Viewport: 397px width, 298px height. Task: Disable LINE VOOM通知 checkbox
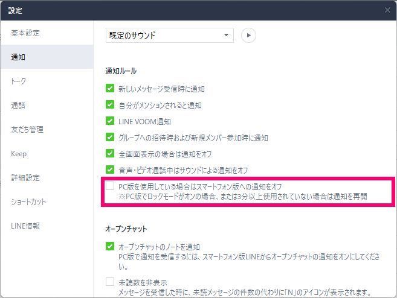pos(110,121)
